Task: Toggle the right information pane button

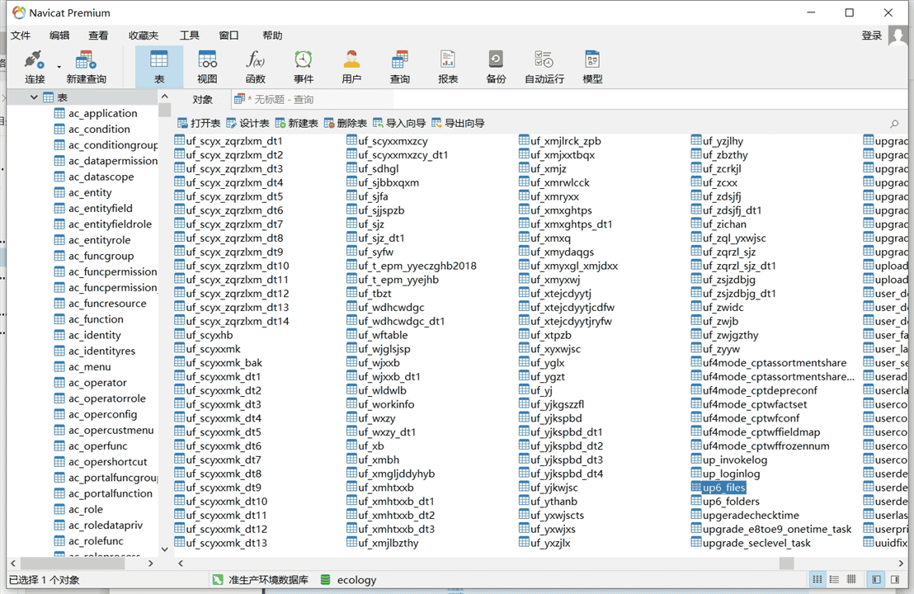Action: [893, 580]
